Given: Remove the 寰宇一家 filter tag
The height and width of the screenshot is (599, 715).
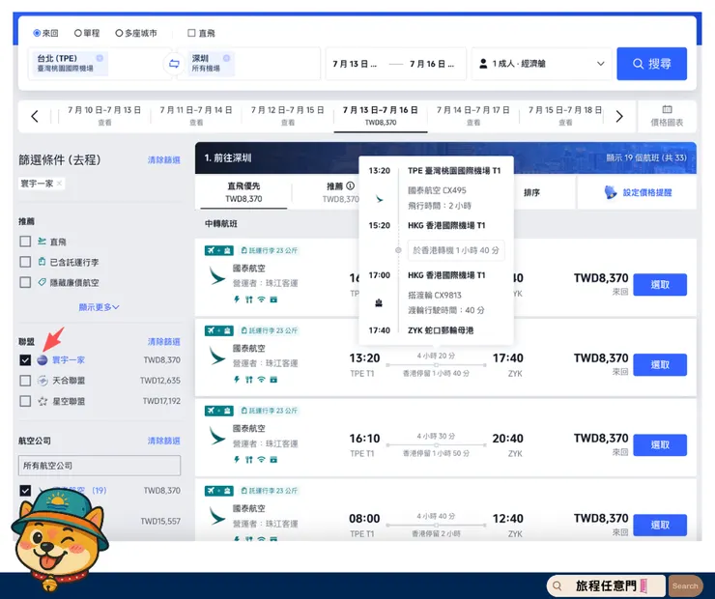Looking at the screenshot, I should coord(59,184).
